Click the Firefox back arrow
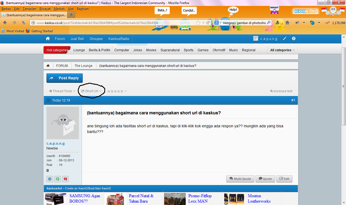The width and height of the screenshot is (346, 205). point(5,23)
